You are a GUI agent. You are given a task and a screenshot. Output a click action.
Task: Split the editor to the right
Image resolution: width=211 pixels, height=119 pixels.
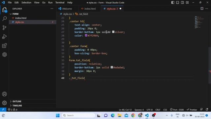tap(202, 9)
